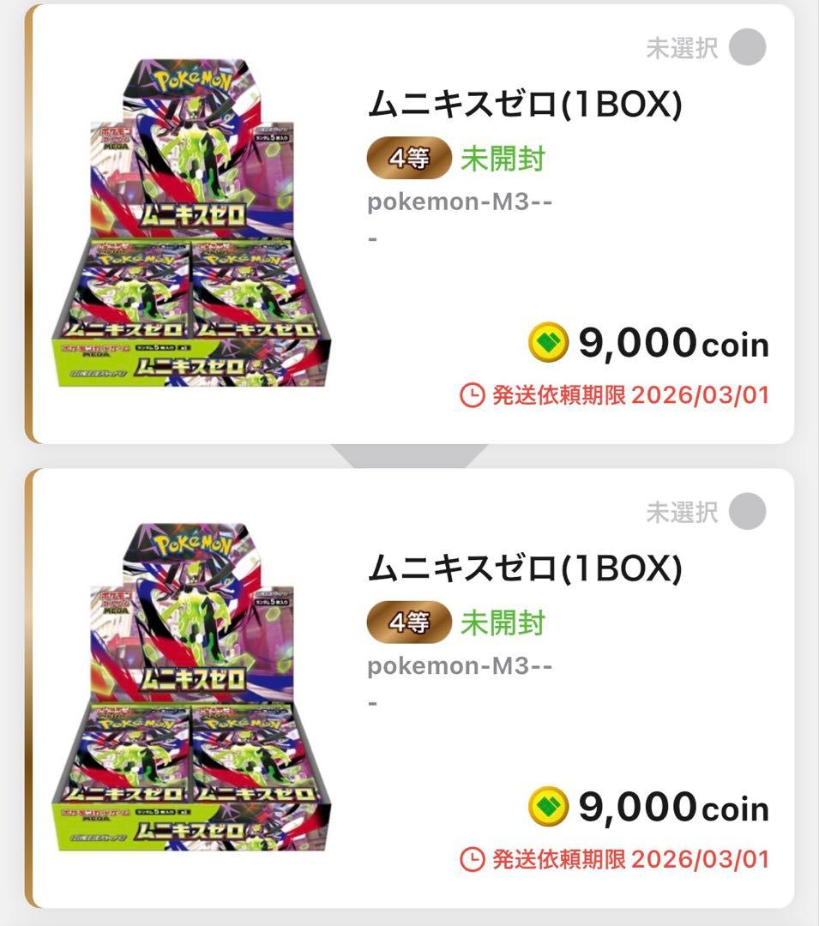
Task: Click the second card's 4等 rank badge
Action: click(410, 622)
